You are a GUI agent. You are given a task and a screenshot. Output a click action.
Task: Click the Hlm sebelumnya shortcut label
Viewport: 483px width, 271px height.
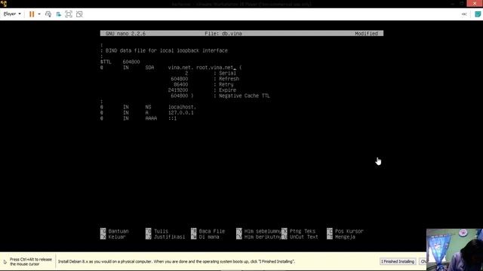pyautogui.click(x=259, y=231)
